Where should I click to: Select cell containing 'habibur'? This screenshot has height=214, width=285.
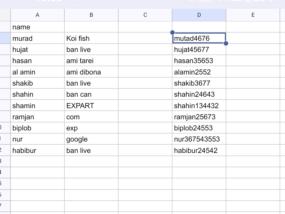coord(37,150)
